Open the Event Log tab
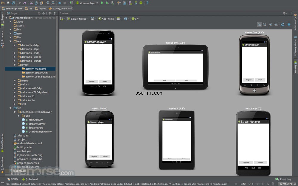This screenshot has height=186, width=298. tap(283, 179)
